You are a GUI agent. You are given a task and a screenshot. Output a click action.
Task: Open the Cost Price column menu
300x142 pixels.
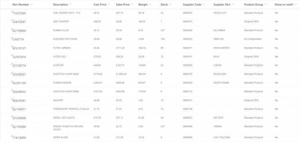click(x=109, y=4)
